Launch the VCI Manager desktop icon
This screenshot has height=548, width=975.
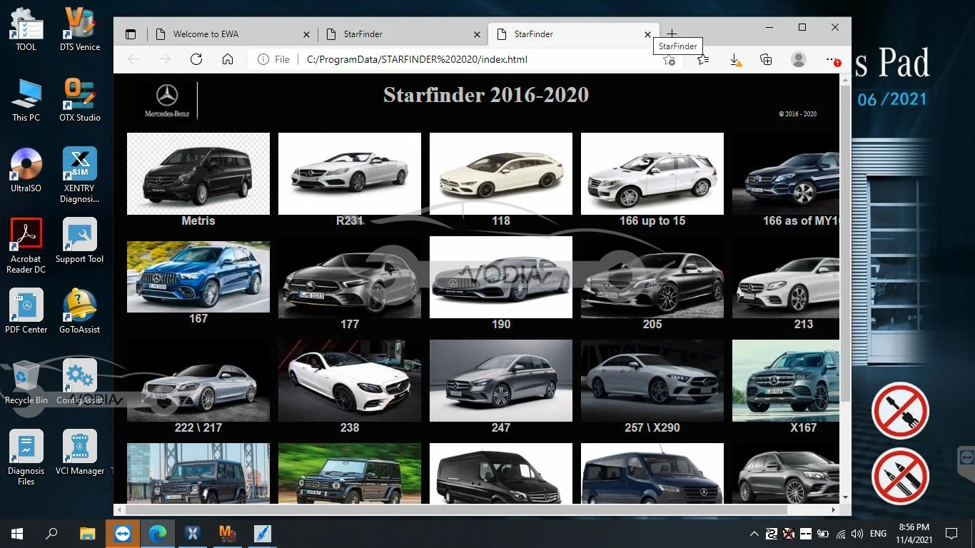79,447
